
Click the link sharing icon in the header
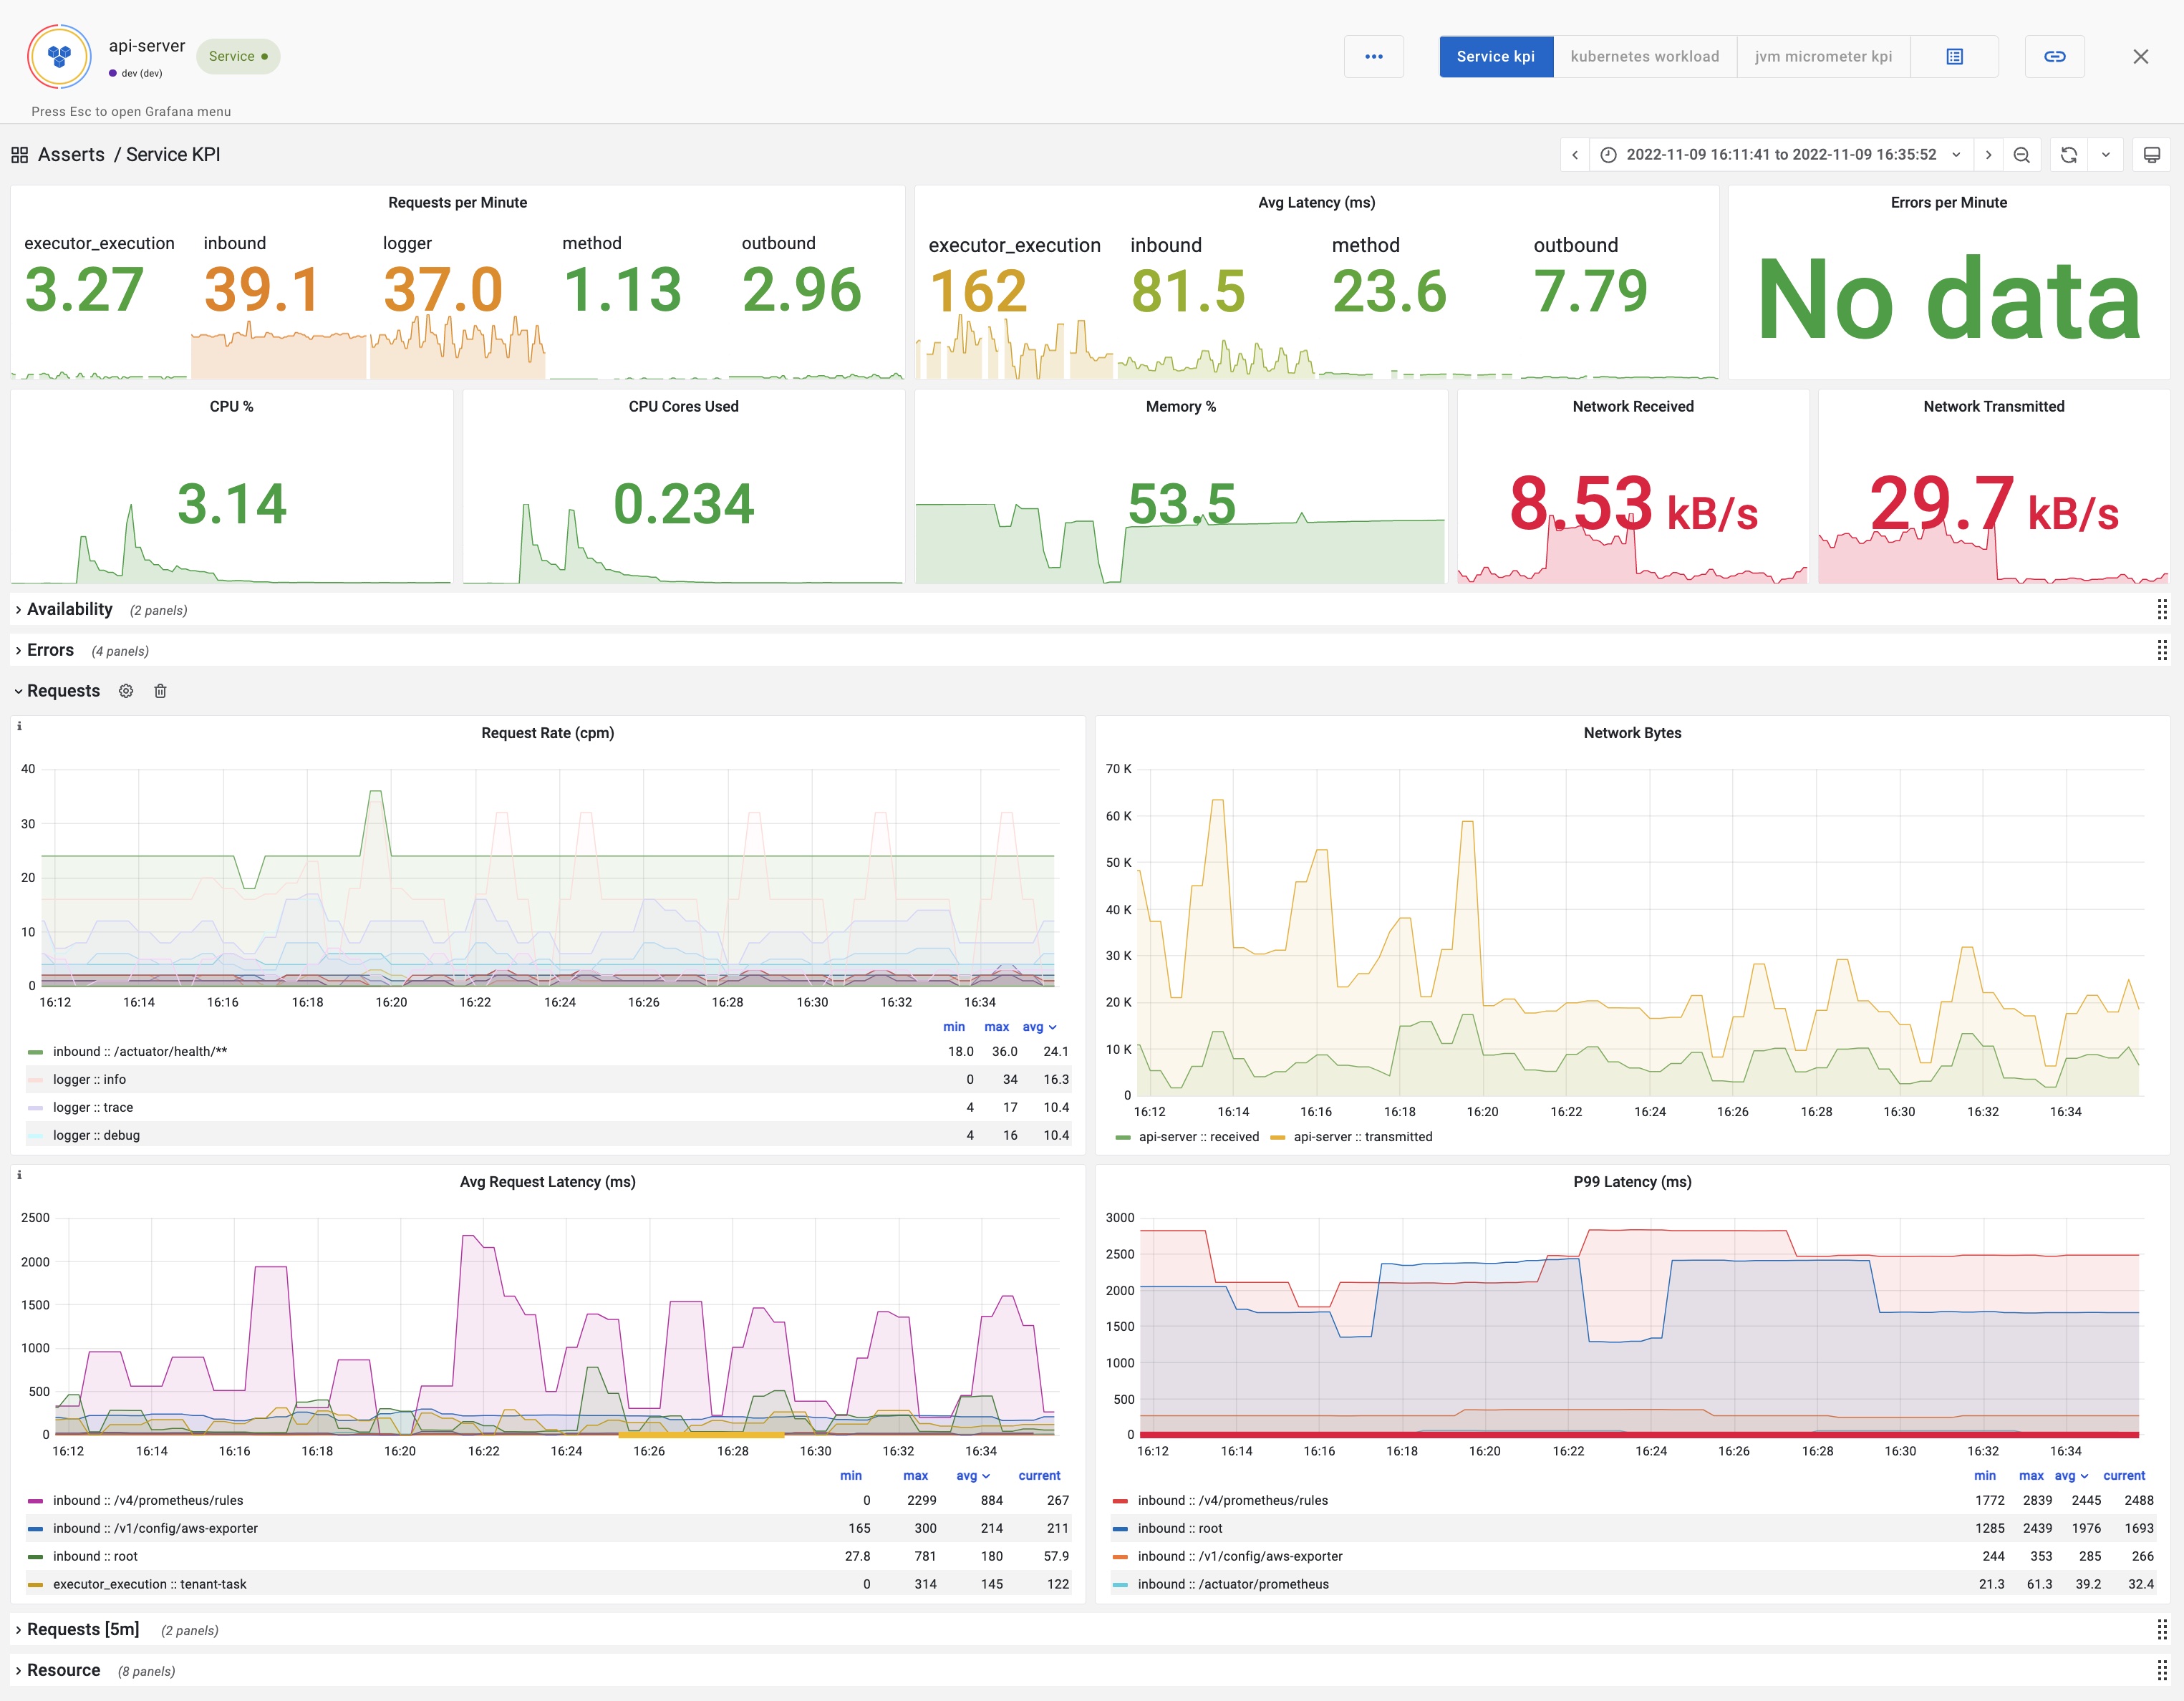pyautogui.click(x=2055, y=56)
